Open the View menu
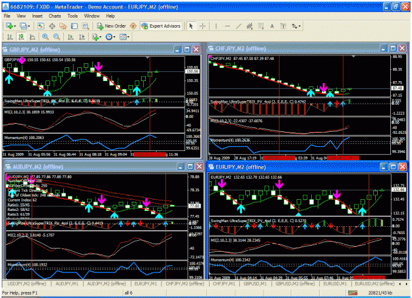The height and width of the screenshot is (298, 412). coord(21,16)
